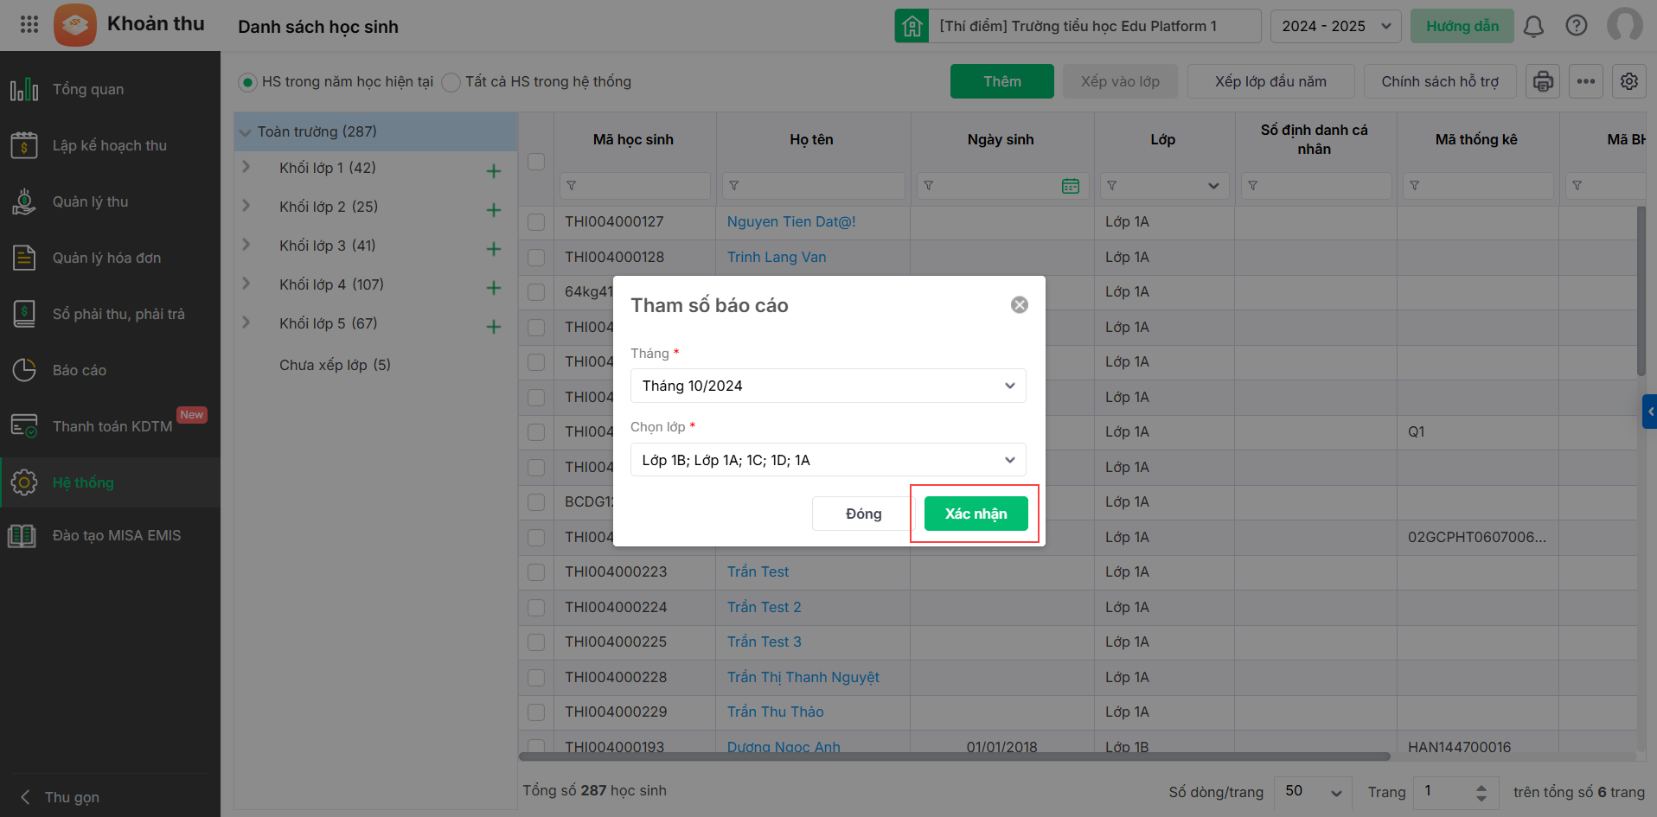Toggle the select-all checkbox in table header
1657x817 pixels.
[x=536, y=162]
